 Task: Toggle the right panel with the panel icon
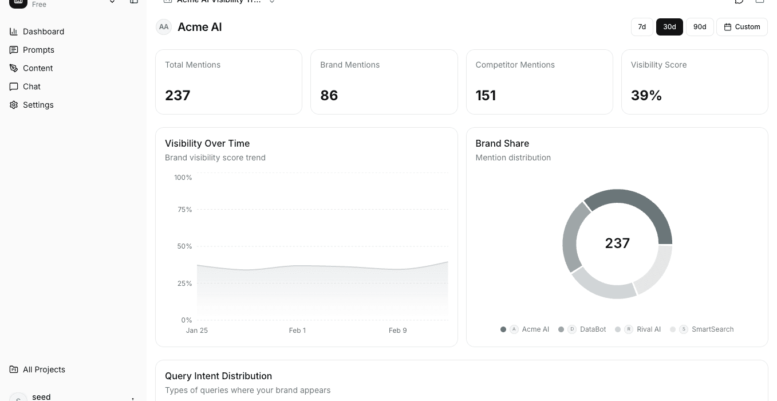click(760, 2)
